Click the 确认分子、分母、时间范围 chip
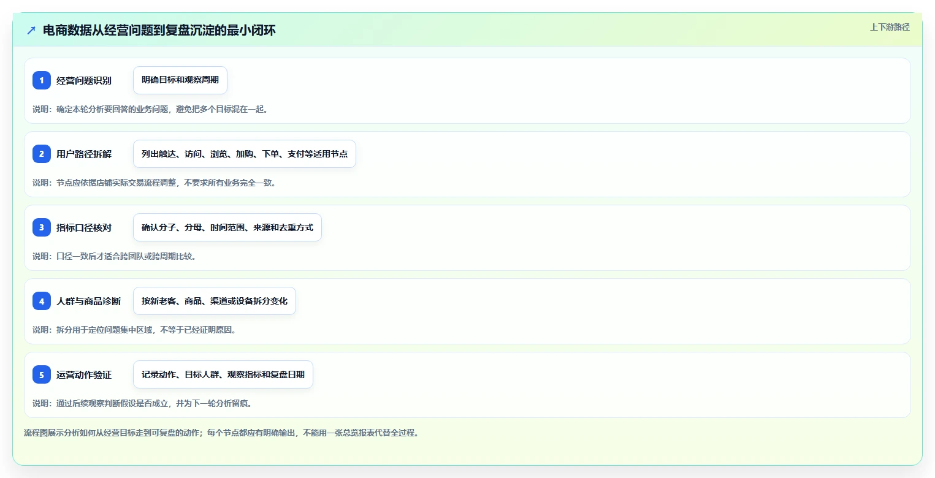Screen dimensions: 935x478 point(227,227)
